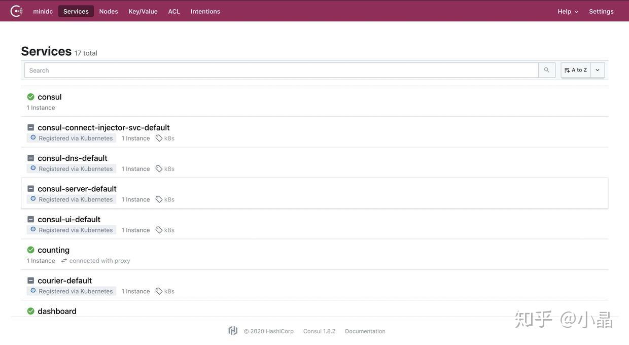629x345 pixels.
Task: Click Consul 1.8.2 version link
Action: (x=320, y=331)
